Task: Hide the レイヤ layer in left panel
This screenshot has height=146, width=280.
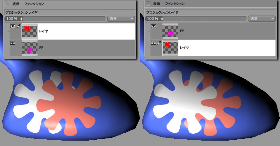Action: tap(13, 26)
